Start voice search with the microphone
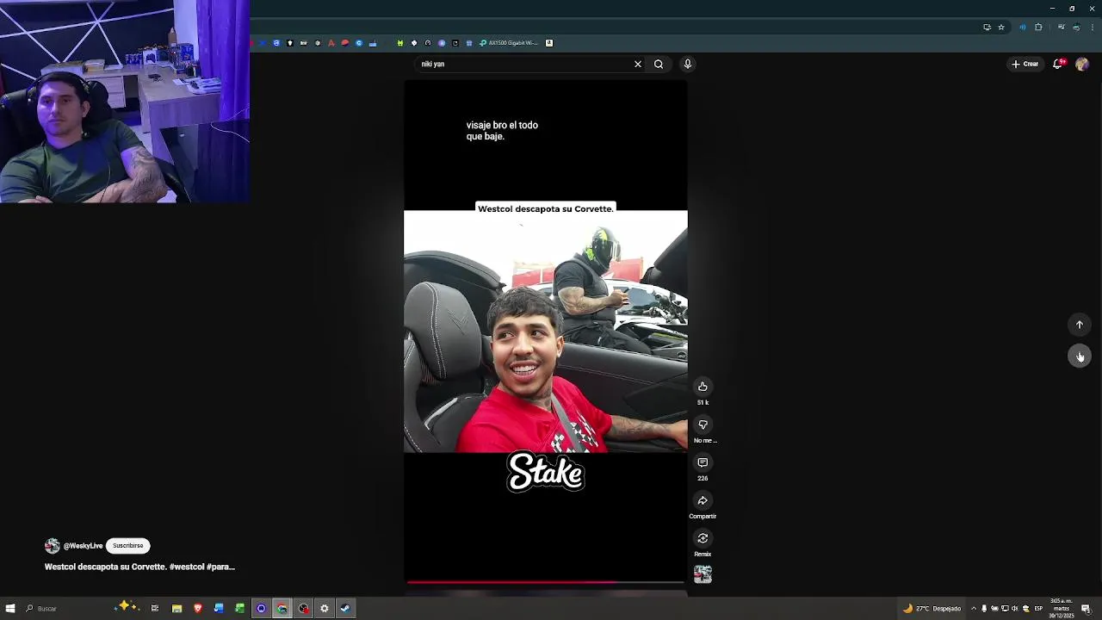The height and width of the screenshot is (620, 1102). tap(687, 64)
